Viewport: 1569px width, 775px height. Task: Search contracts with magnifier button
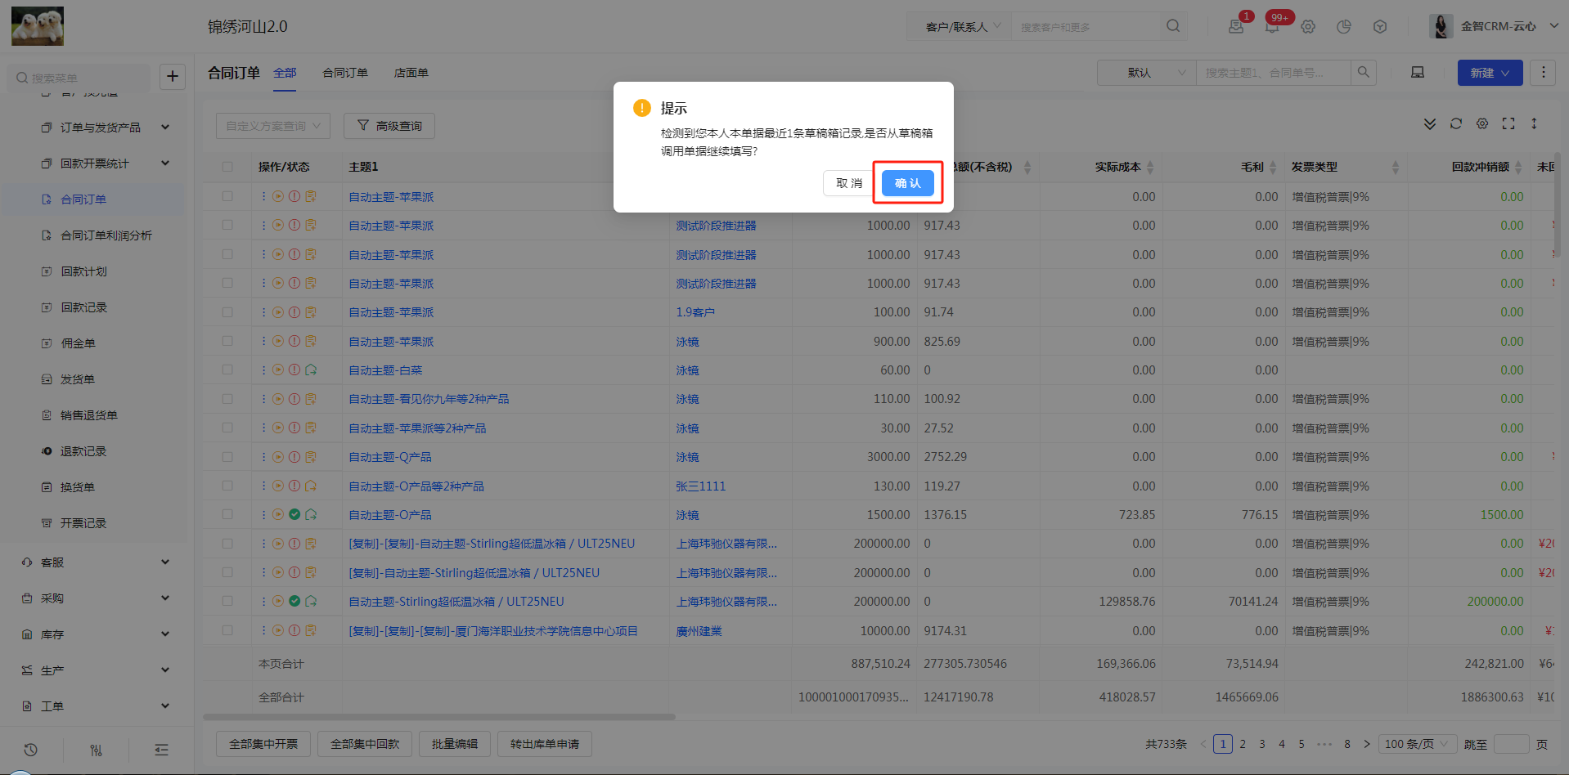point(1364,72)
